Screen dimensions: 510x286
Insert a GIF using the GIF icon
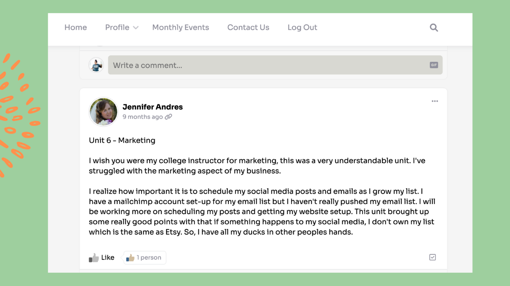tap(433, 65)
